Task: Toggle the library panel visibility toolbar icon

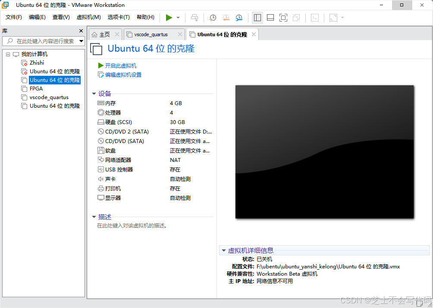Action: pyautogui.click(x=257, y=18)
